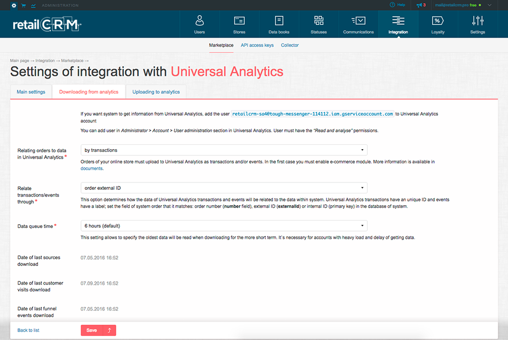Switch to Main settings tab
The width and height of the screenshot is (508, 340).
click(31, 92)
